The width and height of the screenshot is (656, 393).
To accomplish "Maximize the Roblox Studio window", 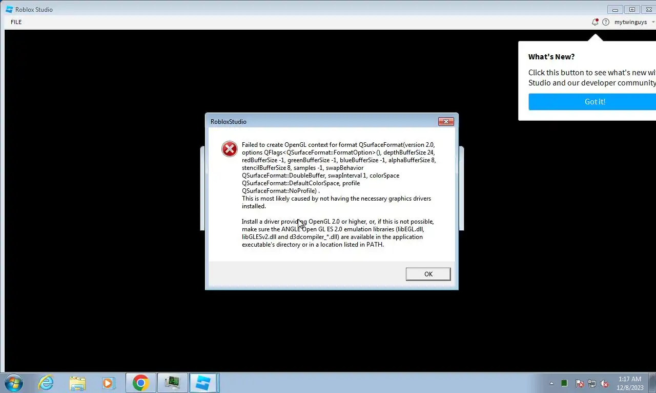I will coord(632,10).
